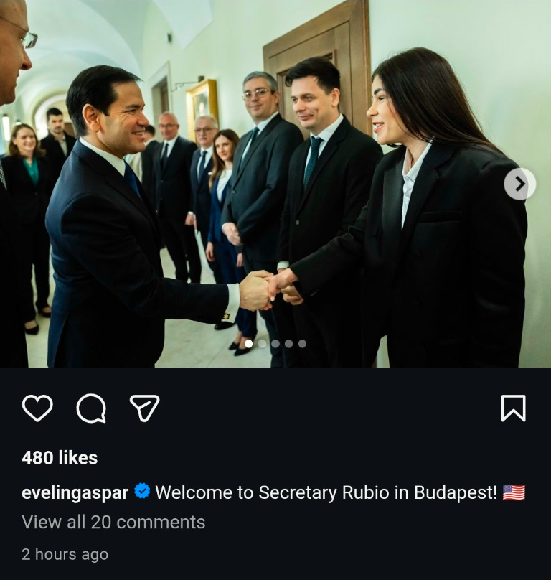Save the post with the bookmark icon
The width and height of the screenshot is (551, 580).
tap(513, 408)
